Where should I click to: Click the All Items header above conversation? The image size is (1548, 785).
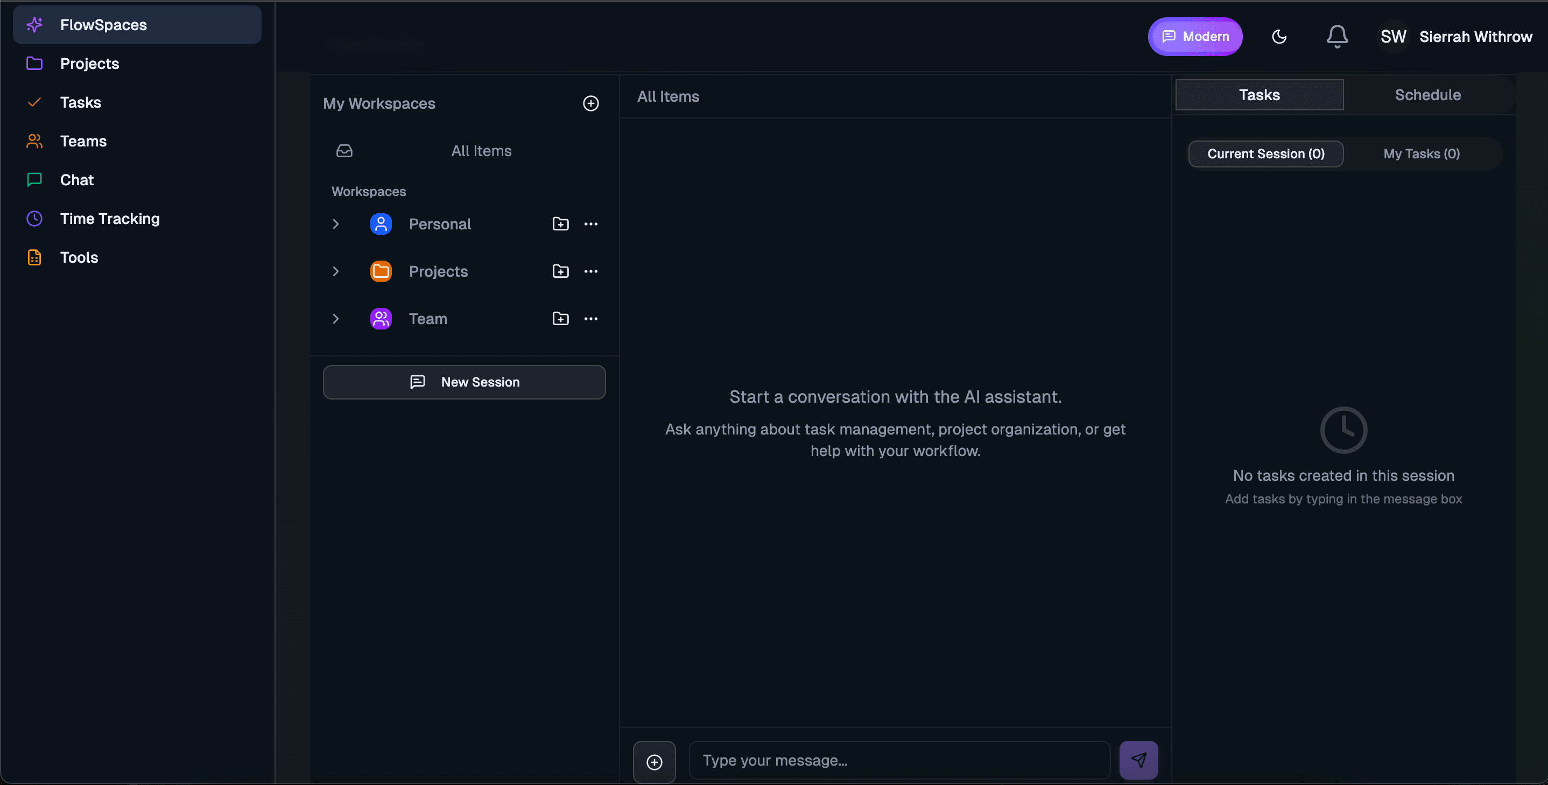(x=667, y=96)
